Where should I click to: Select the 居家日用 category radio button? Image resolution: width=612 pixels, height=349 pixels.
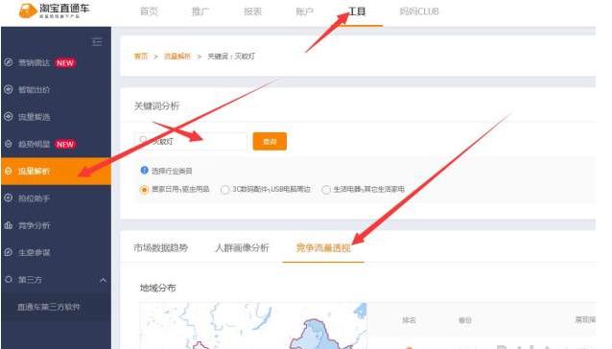[x=144, y=190]
